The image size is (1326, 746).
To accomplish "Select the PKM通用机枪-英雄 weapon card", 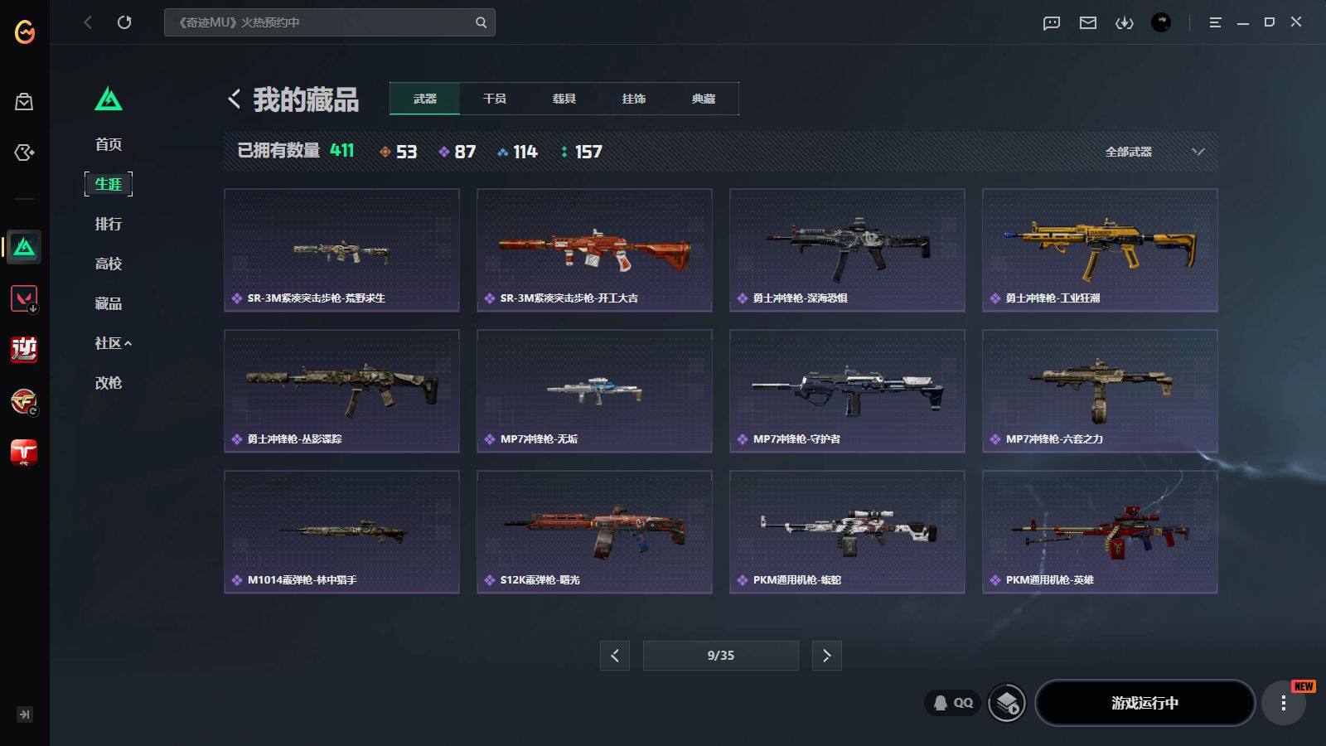I will tap(1100, 532).
